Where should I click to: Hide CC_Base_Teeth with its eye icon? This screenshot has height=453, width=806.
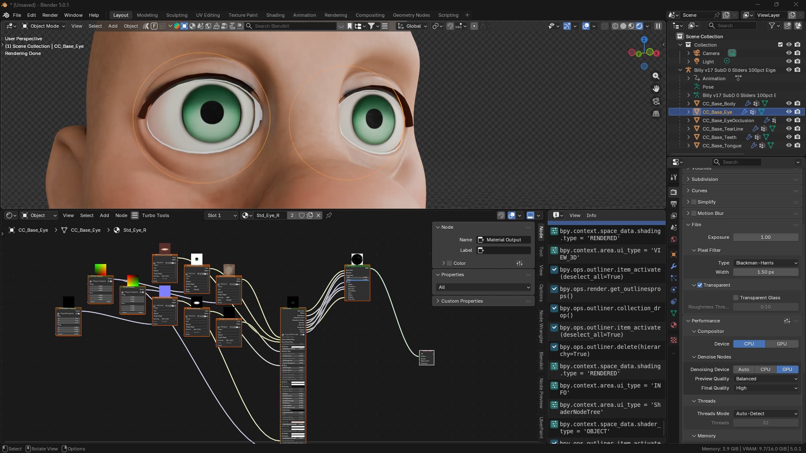[x=789, y=137]
